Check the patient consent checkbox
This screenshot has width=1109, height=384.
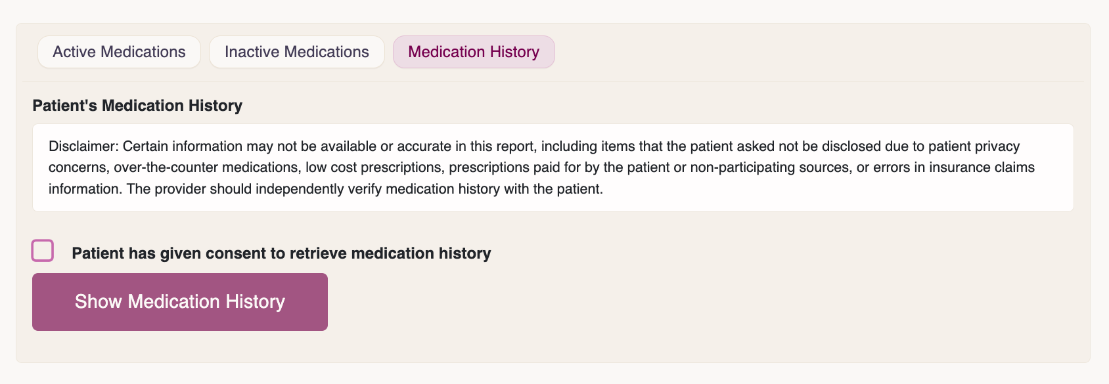coord(43,251)
